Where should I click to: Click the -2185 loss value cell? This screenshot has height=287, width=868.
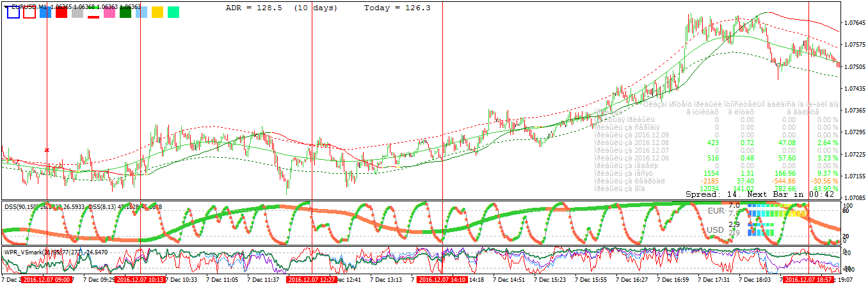click(709, 180)
